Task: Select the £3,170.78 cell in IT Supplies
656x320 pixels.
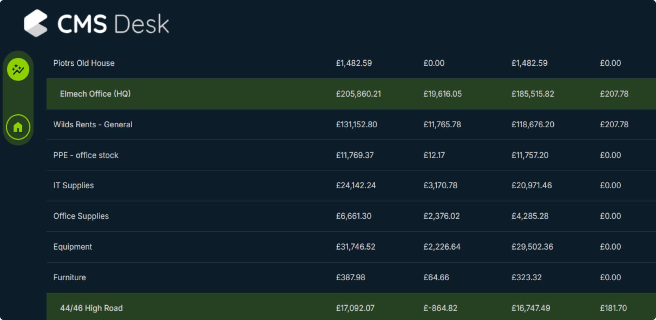Action: 440,185
